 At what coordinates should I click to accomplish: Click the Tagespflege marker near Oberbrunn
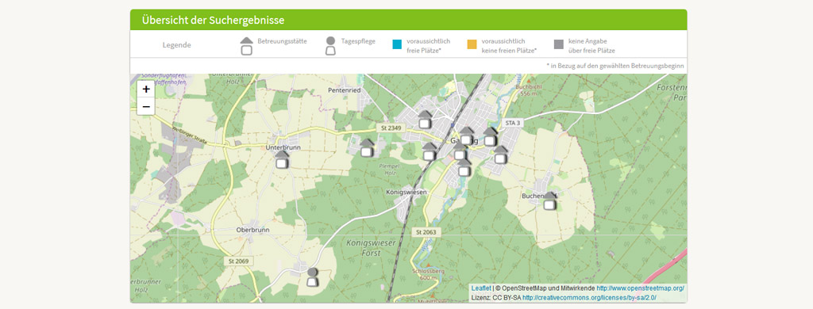(312, 277)
